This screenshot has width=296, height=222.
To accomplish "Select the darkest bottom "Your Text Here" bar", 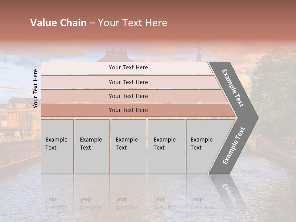I will click(x=128, y=110).
